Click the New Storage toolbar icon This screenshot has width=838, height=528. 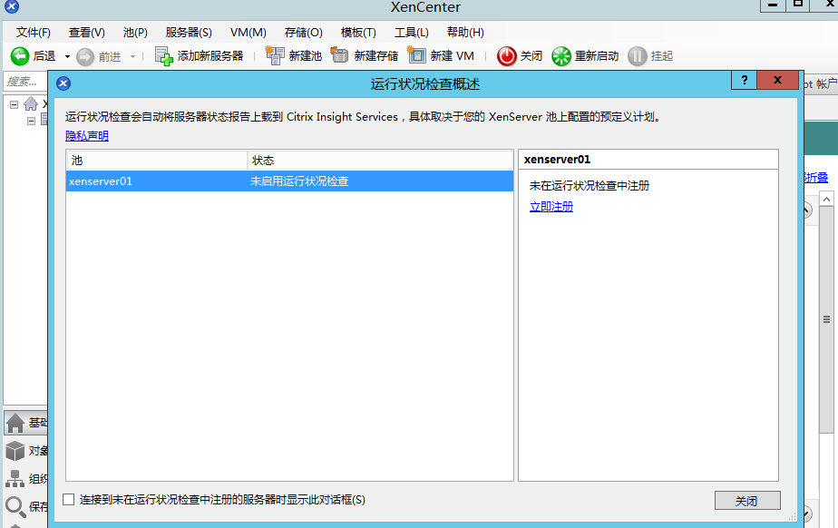coord(339,55)
